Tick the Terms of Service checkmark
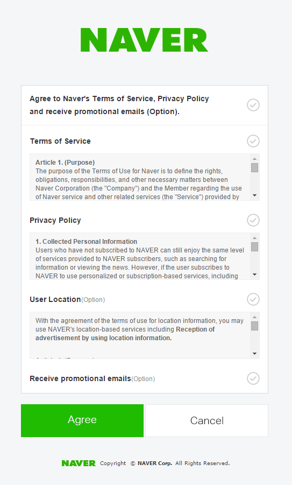Image resolution: width=292 pixels, height=485 pixels. pyautogui.click(x=253, y=141)
